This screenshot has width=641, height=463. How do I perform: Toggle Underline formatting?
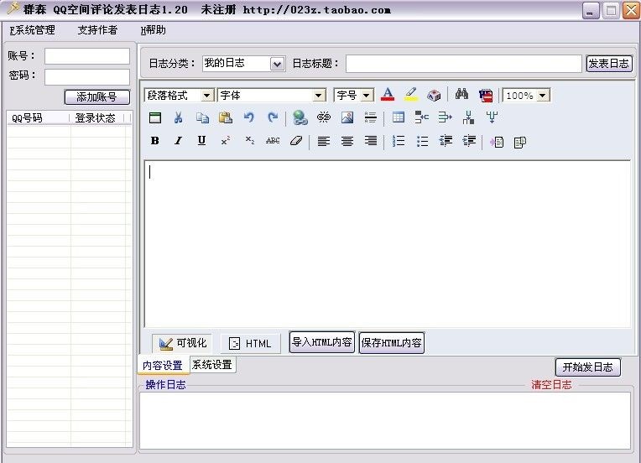[201, 141]
